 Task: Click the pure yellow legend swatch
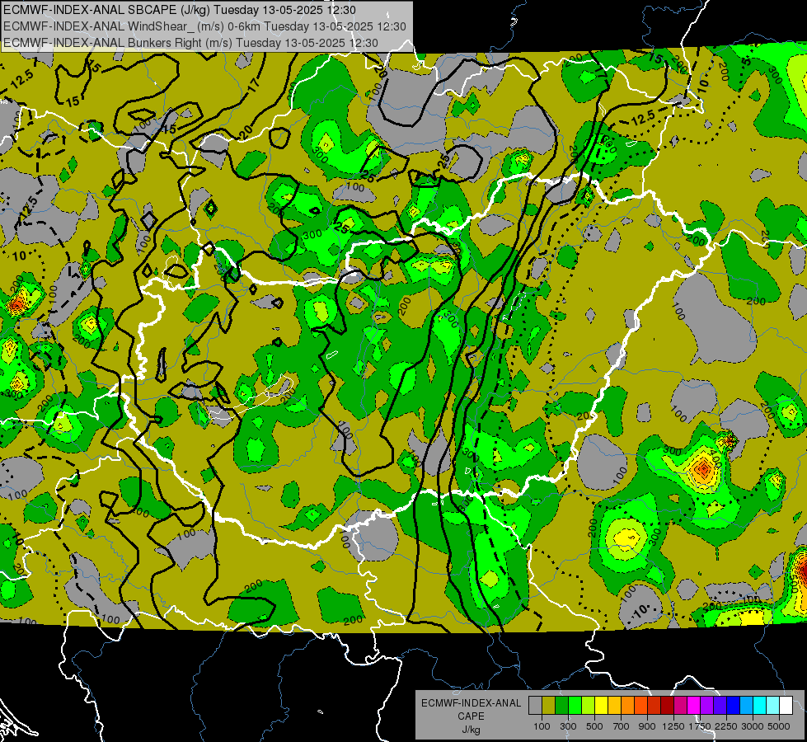601,706
